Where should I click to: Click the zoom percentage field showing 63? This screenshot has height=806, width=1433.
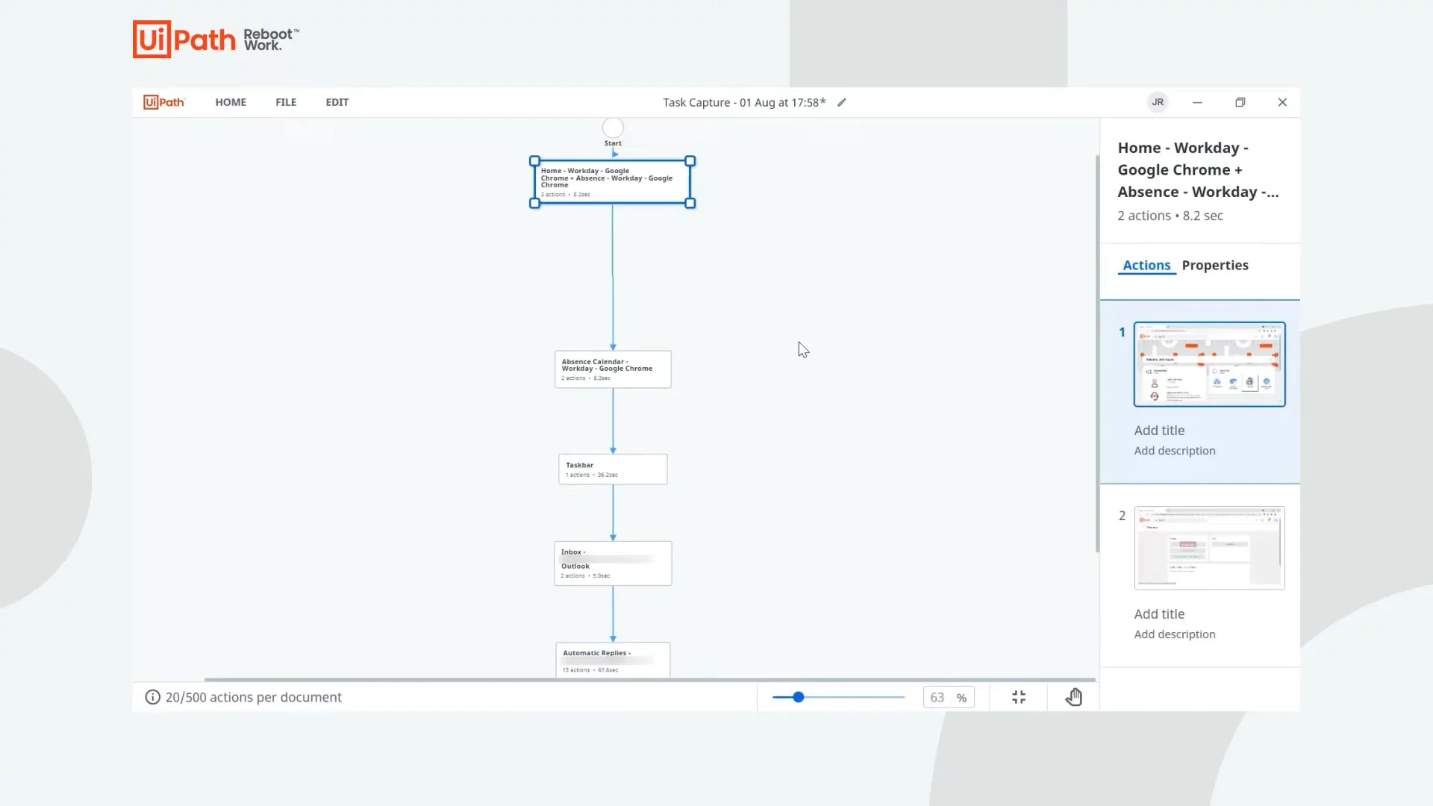point(937,697)
